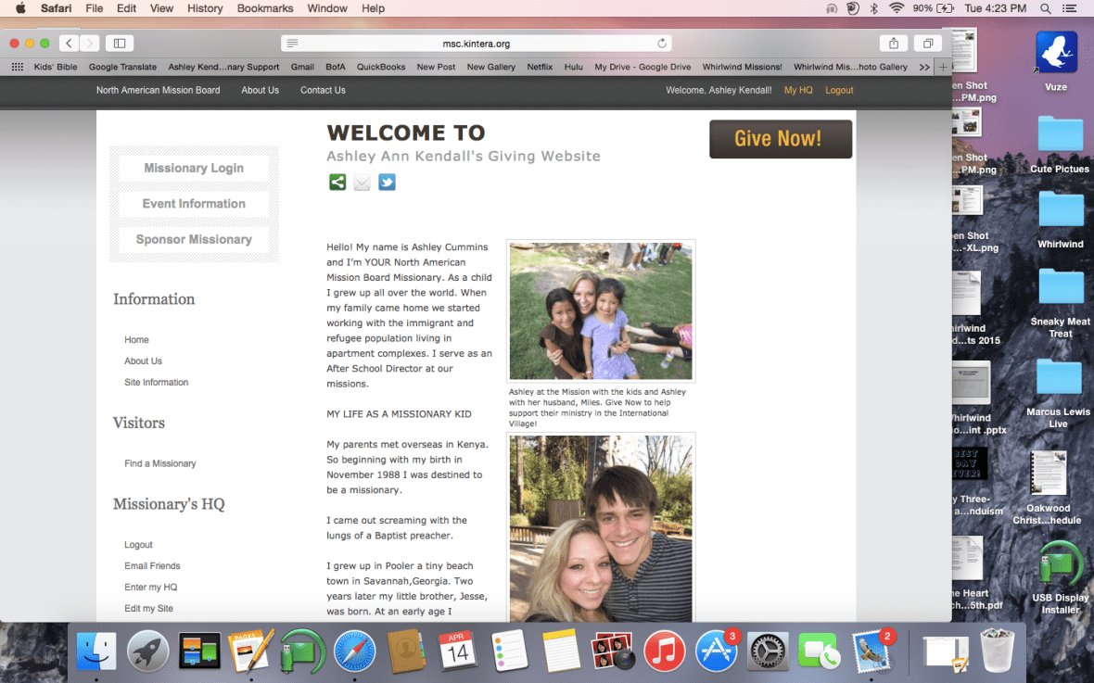Expand the overflow bookmarks with the chevron
This screenshot has height=683, width=1094.
[x=923, y=66]
